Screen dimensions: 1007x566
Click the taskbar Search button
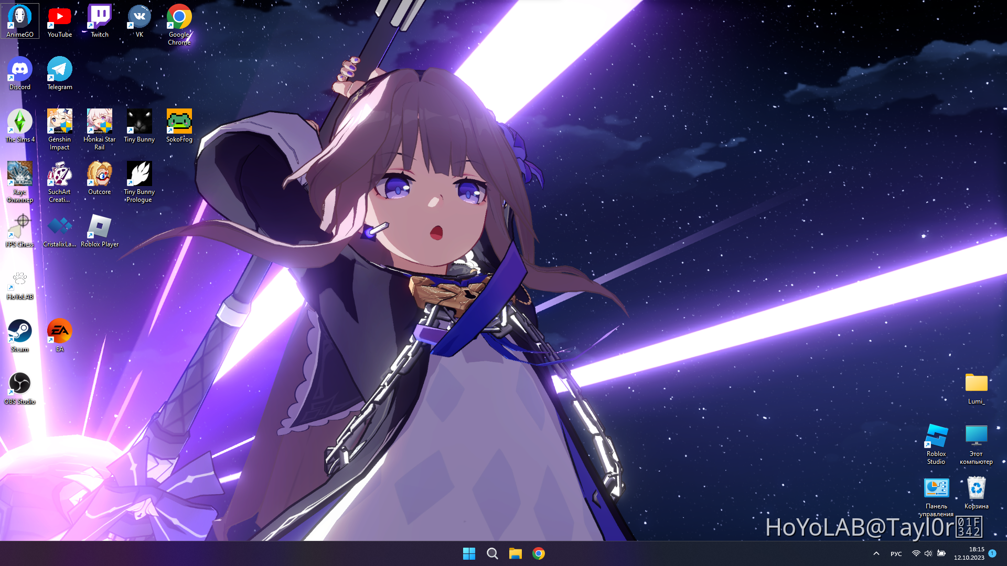click(x=492, y=553)
